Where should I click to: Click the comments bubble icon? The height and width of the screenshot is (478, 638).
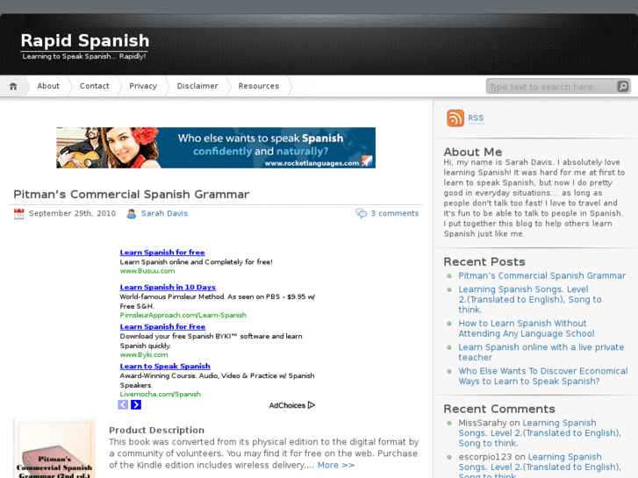click(361, 213)
